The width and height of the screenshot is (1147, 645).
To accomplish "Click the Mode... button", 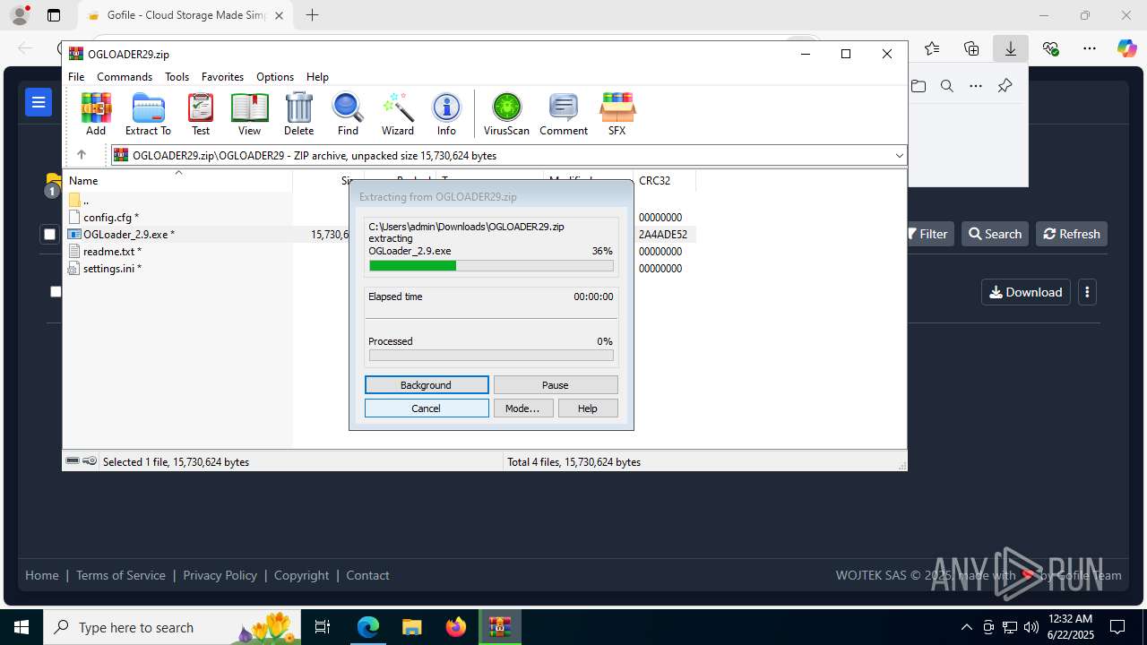I will pos(522,408).
